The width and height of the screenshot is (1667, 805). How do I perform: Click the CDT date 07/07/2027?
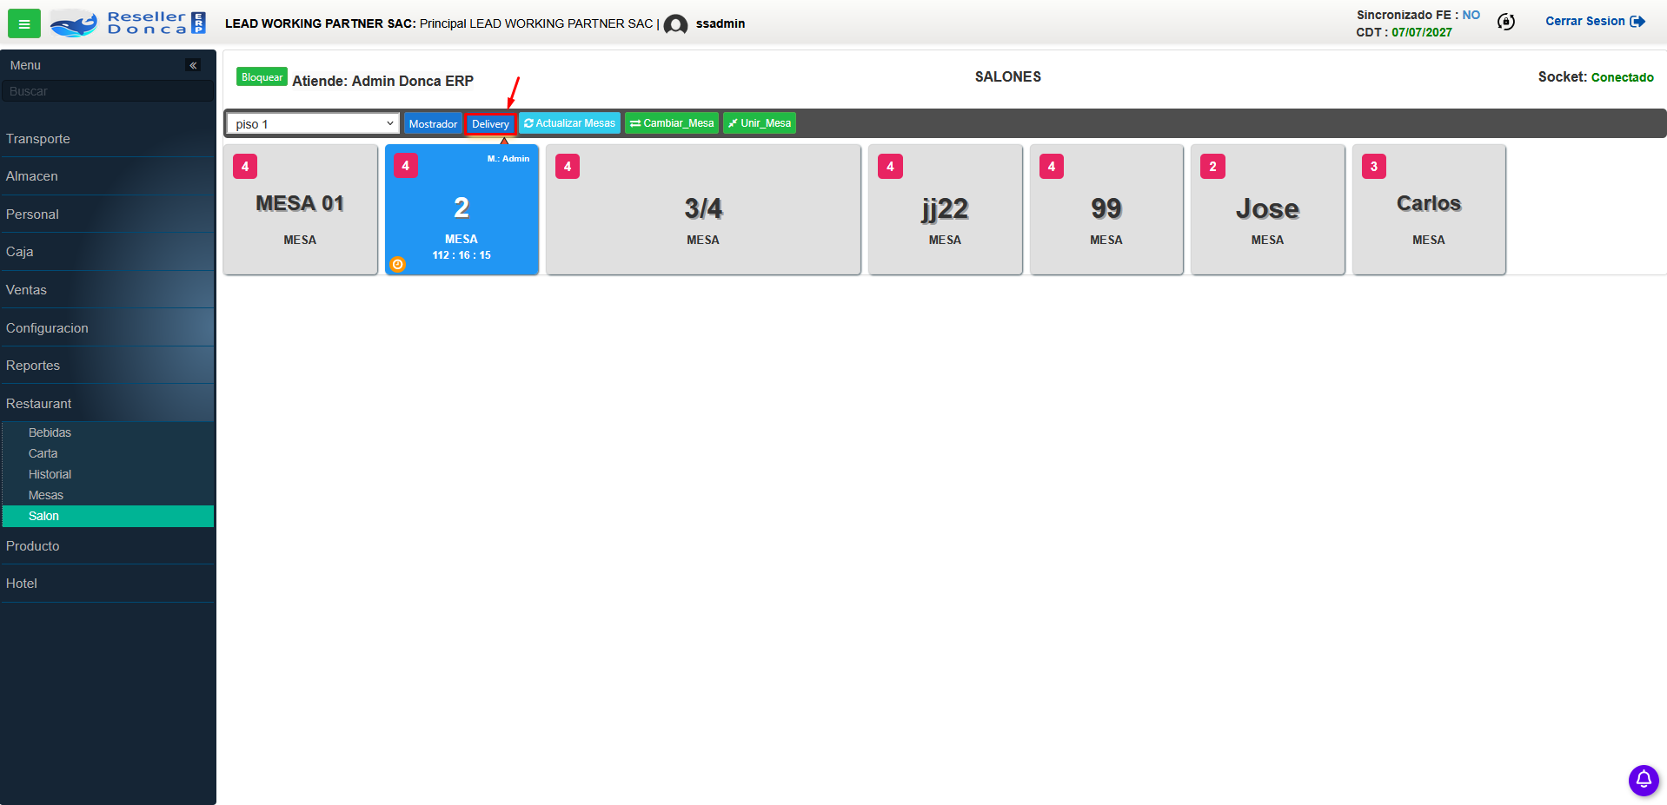coord(1421,32)
